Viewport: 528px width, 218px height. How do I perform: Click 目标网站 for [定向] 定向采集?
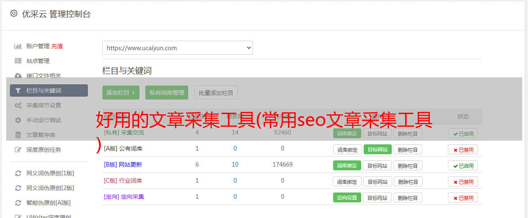pos(377,197)
